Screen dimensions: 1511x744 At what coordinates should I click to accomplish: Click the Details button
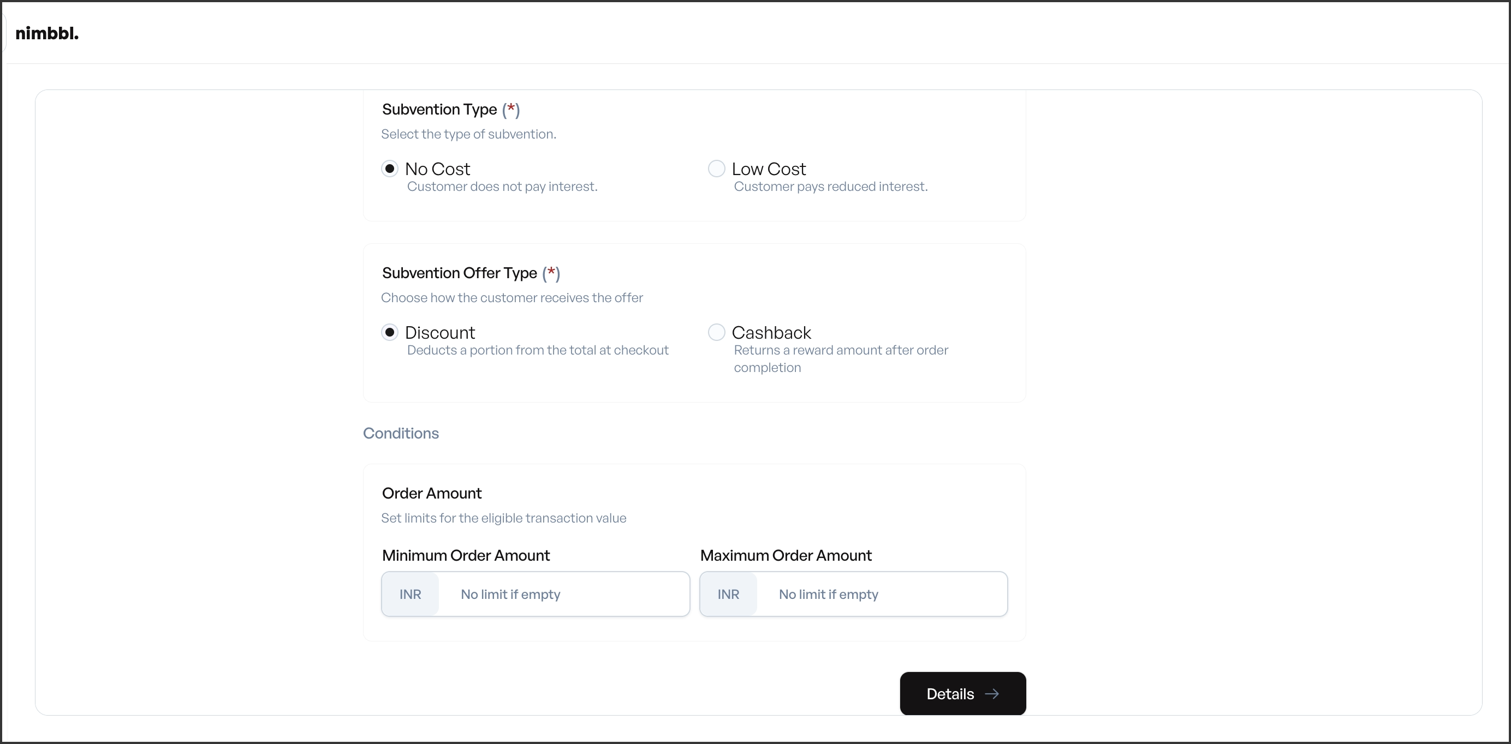962,694
